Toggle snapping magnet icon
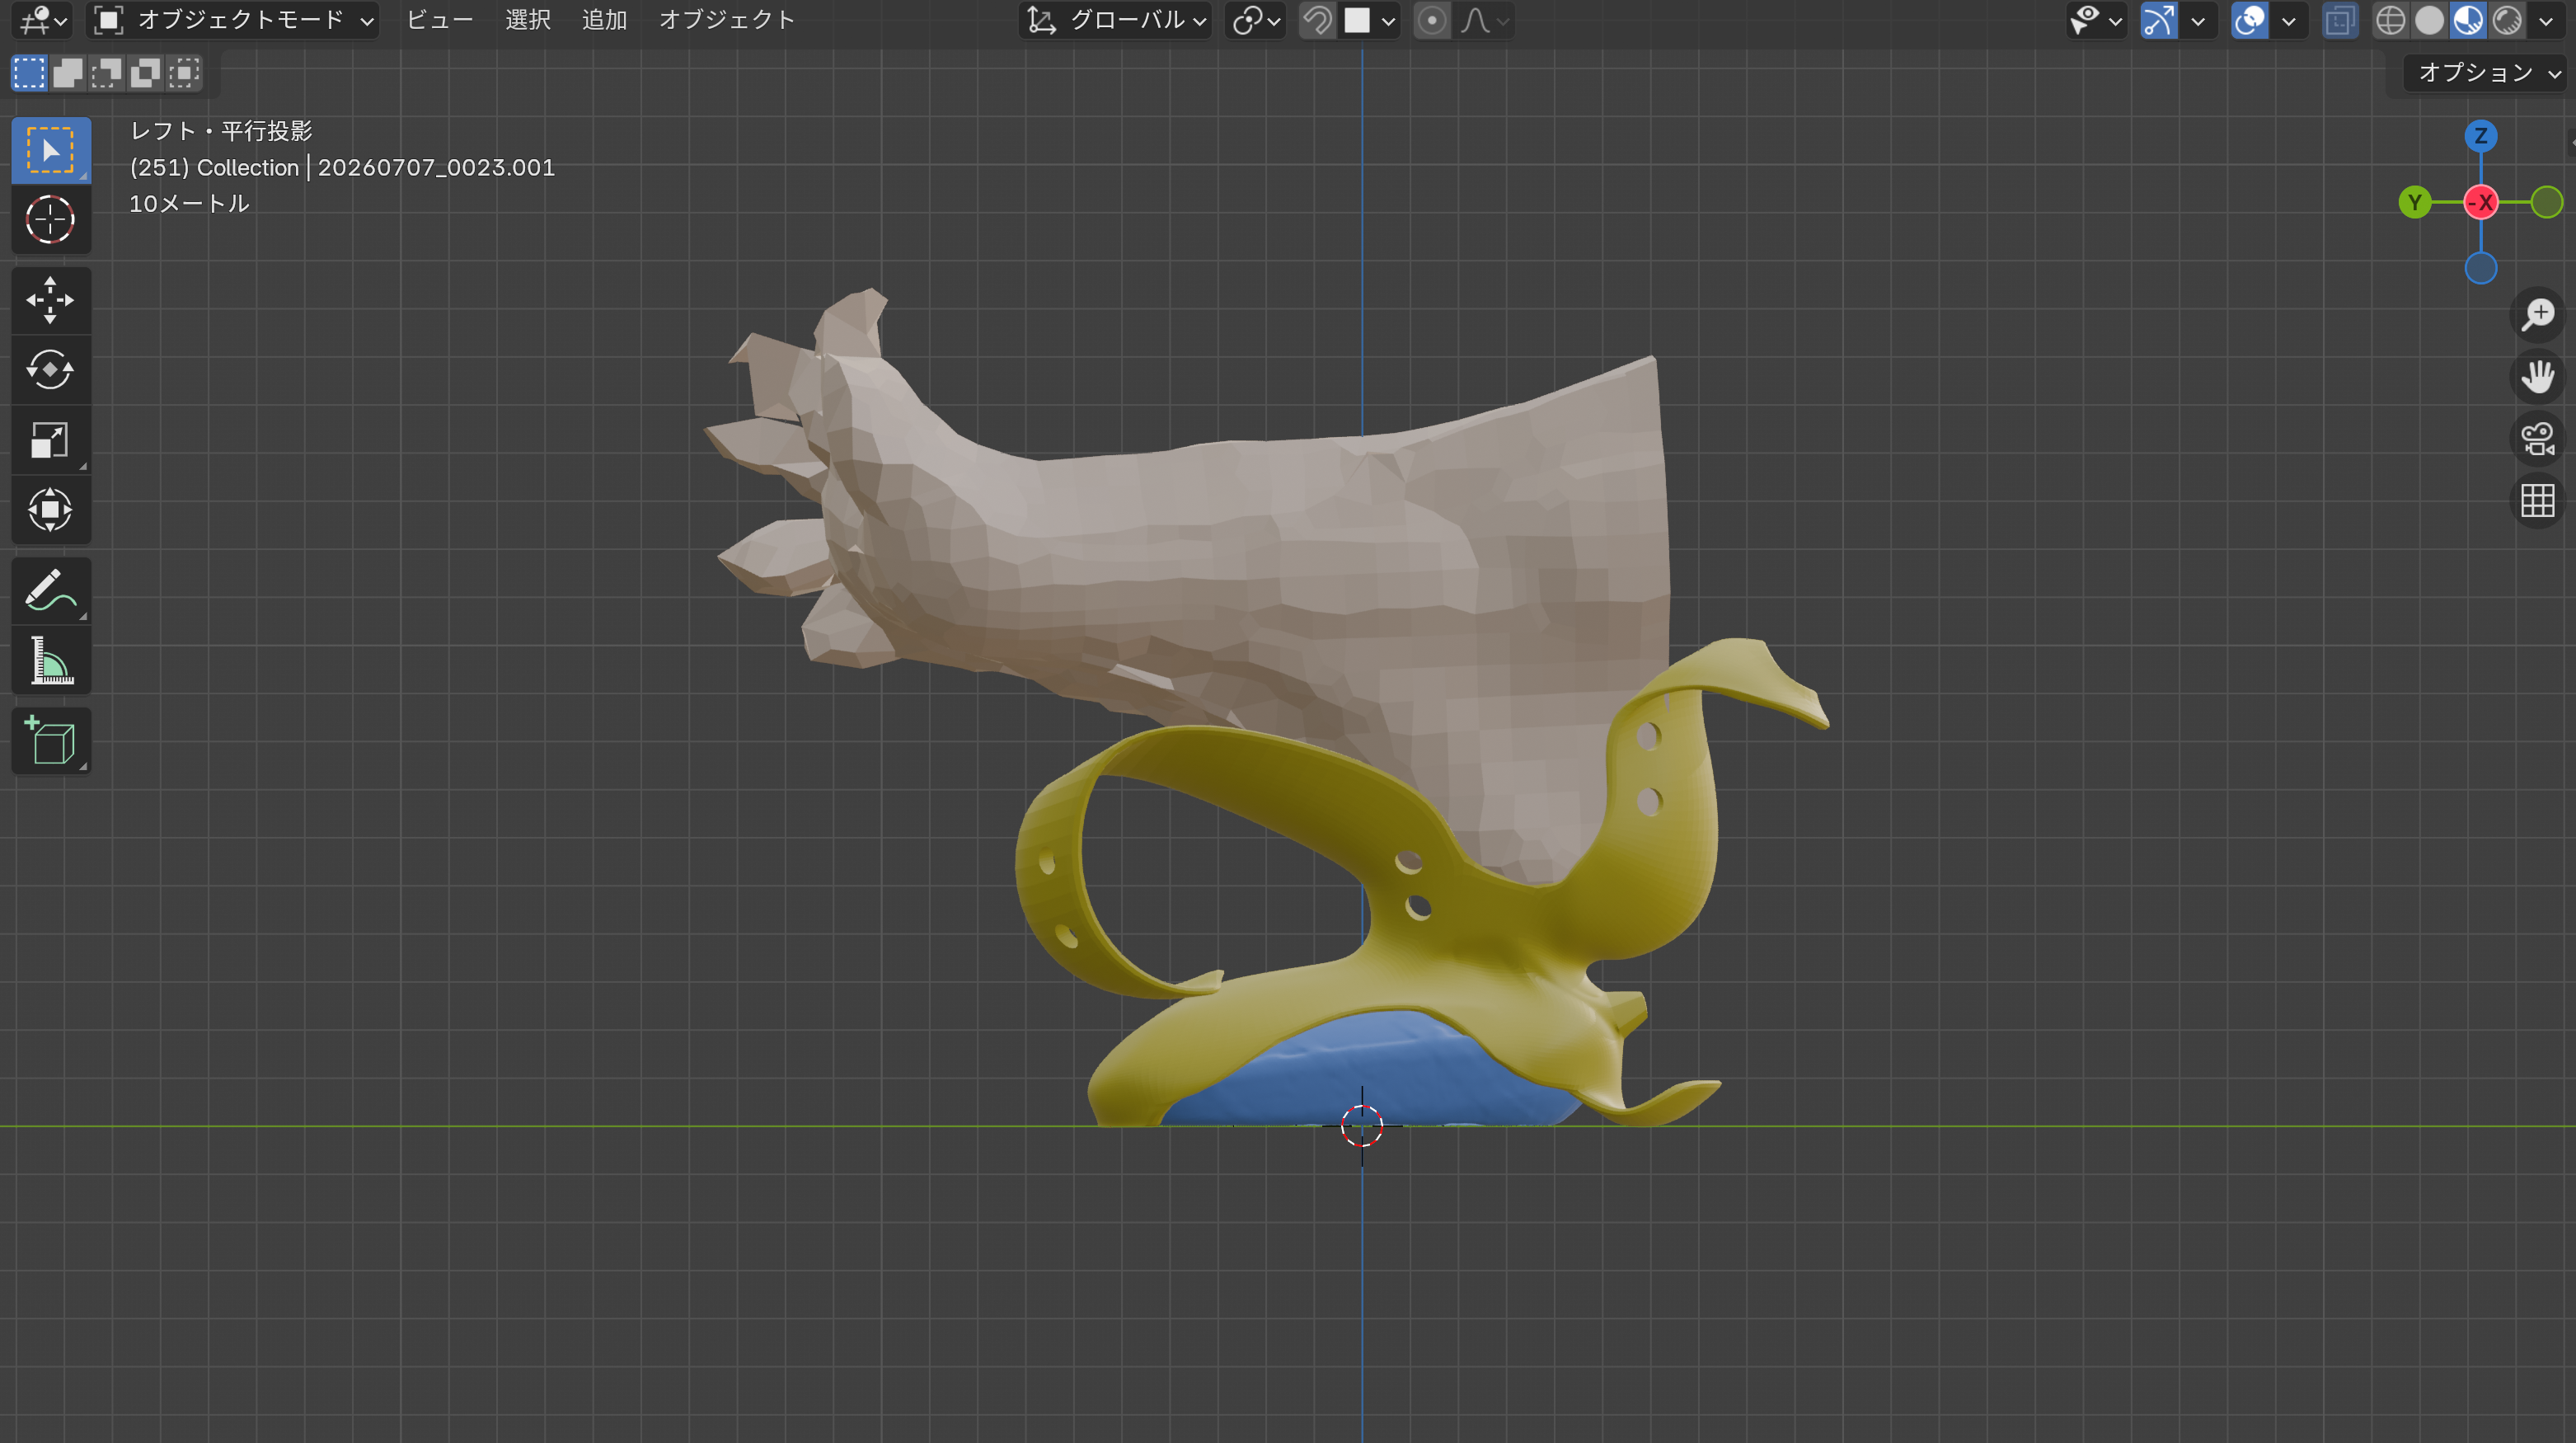 (x=1318, y=20)
